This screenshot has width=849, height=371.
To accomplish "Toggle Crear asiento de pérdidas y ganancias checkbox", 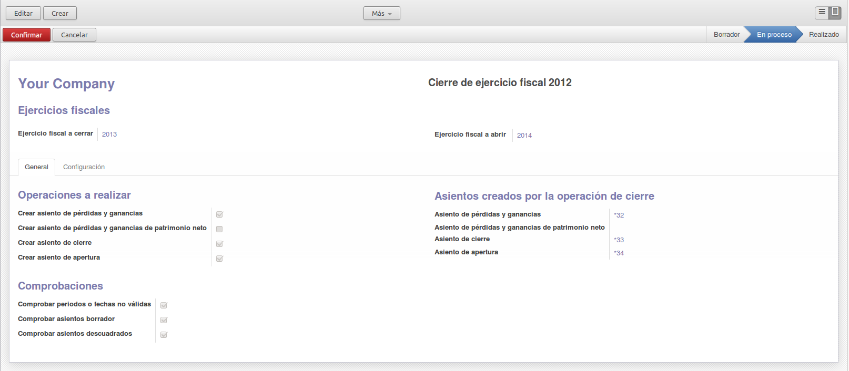I will tap(219, 214).
